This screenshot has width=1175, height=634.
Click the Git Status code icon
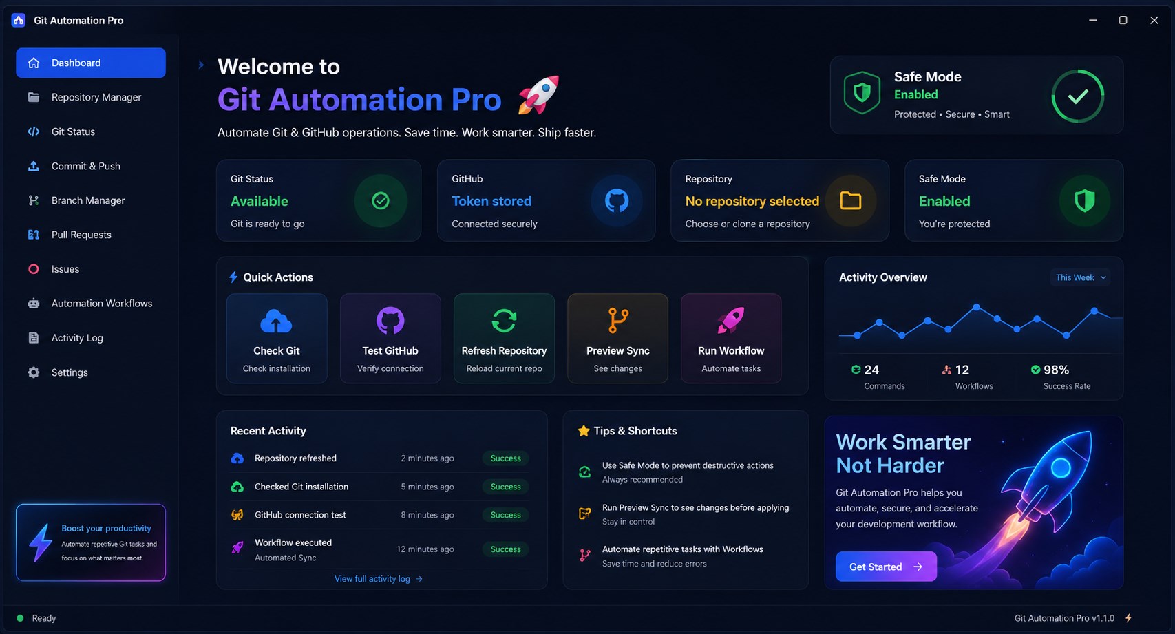(x=33, y=131)
